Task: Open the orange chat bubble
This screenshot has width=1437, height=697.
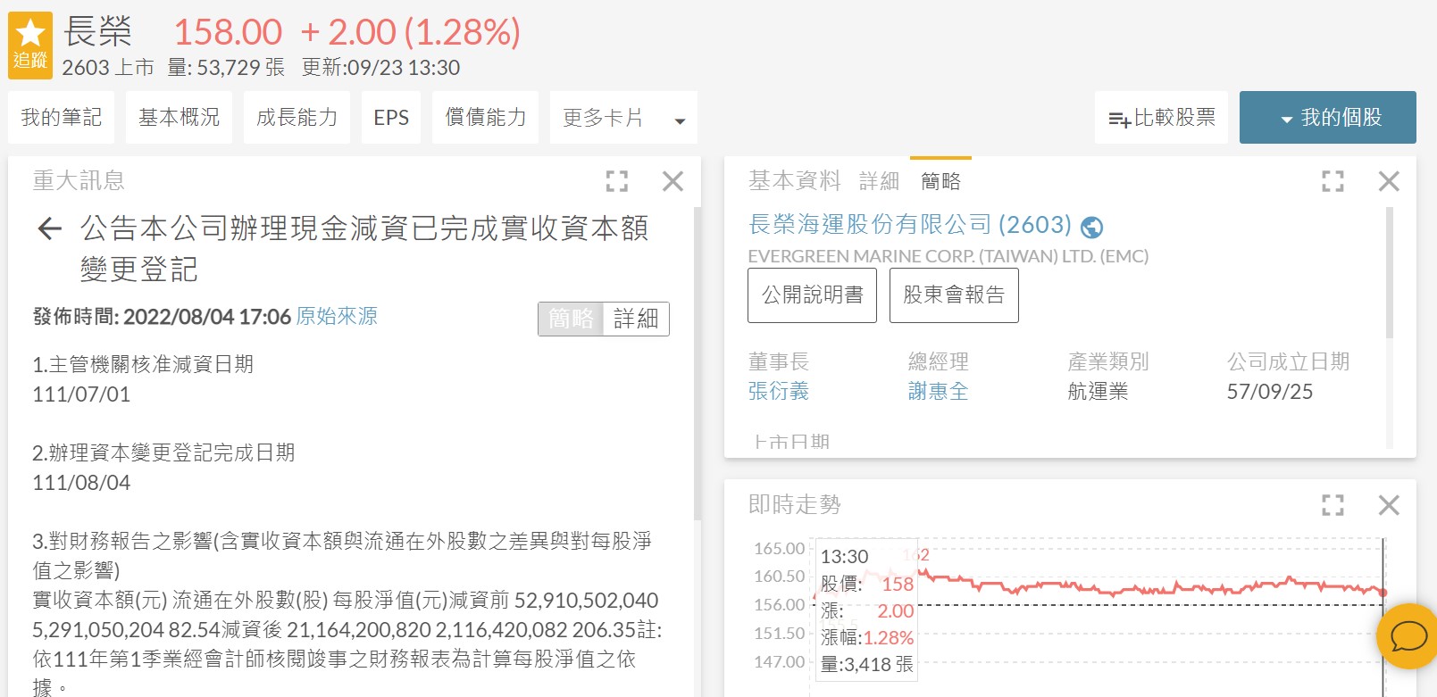Action: [x=1408, y=636]
